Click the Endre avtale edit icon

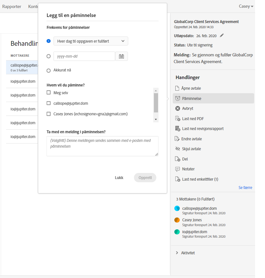pos(178,139)
